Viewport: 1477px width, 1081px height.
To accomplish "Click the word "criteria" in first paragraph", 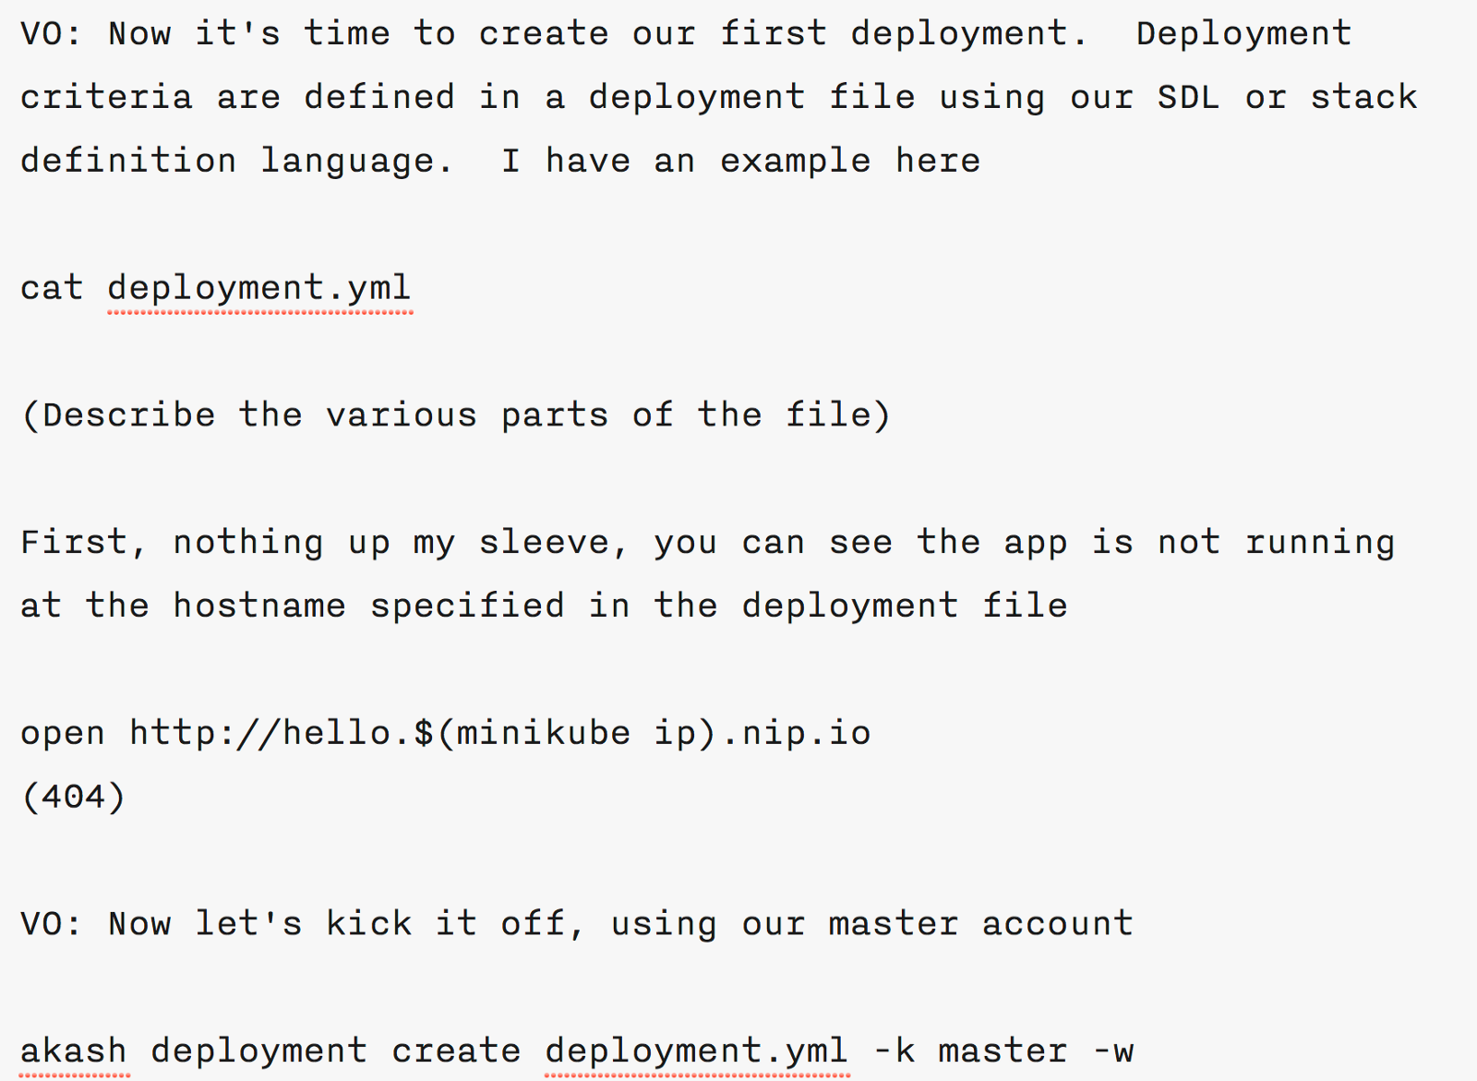I will [x=106, y=97].
